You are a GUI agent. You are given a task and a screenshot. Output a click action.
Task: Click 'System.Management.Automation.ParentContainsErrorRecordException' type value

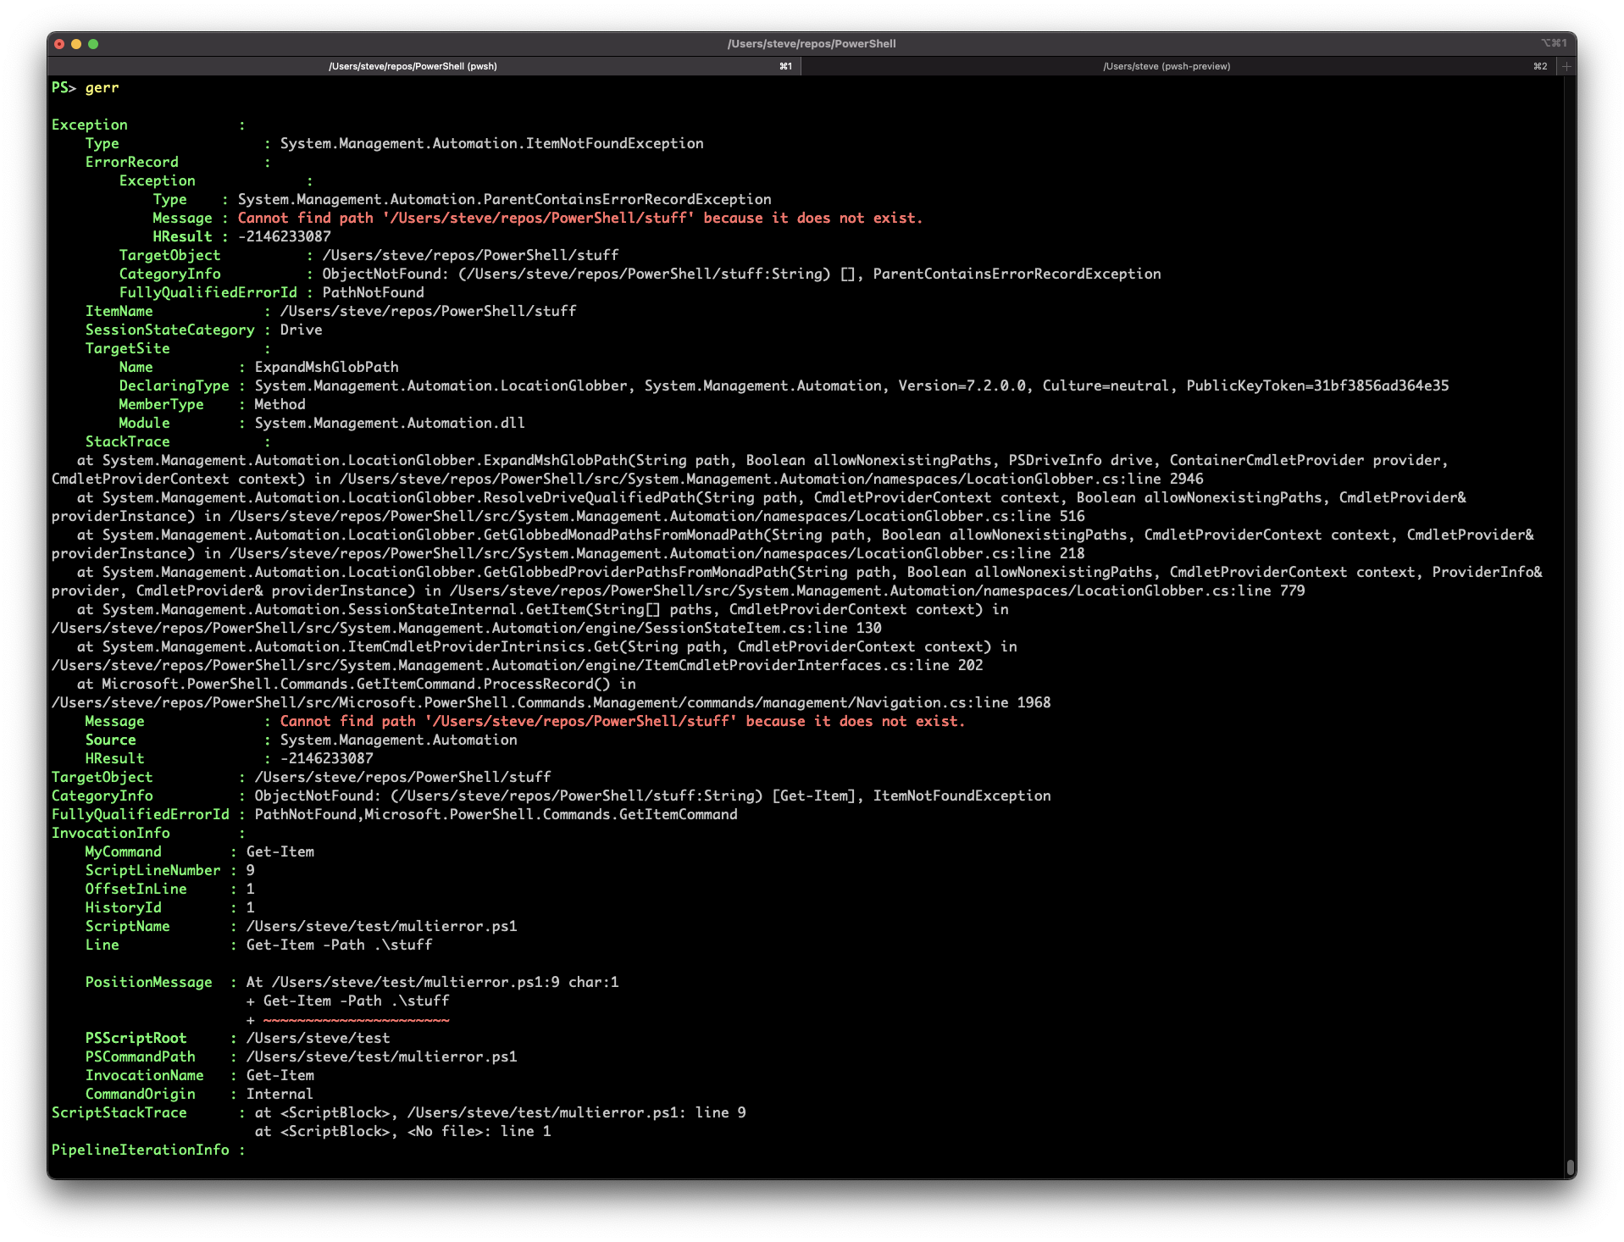click(x=504, y=199)
